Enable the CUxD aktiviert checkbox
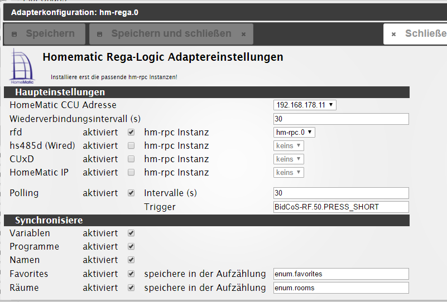The height and width of the screenshot is (302, 447). point(131,159)
